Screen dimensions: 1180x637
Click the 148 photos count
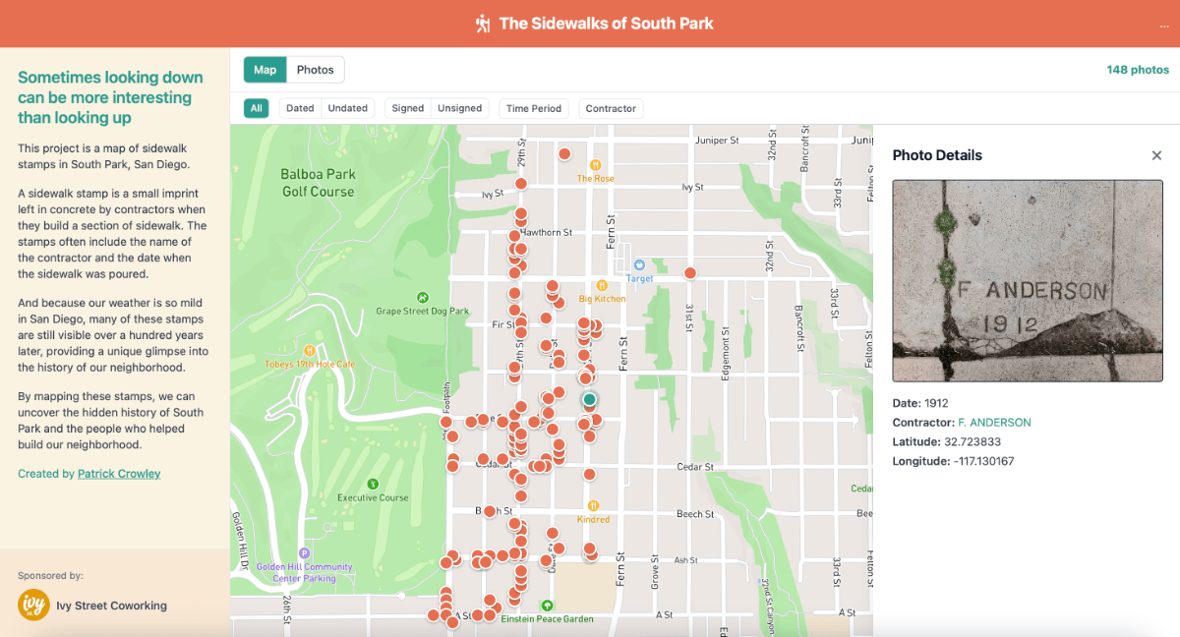click(x=1138, y=70)
